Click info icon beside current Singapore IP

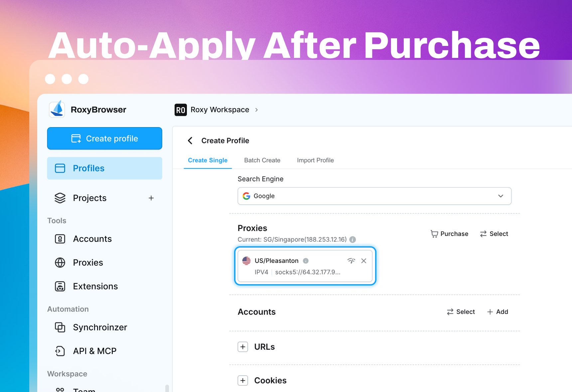(353, 240)
